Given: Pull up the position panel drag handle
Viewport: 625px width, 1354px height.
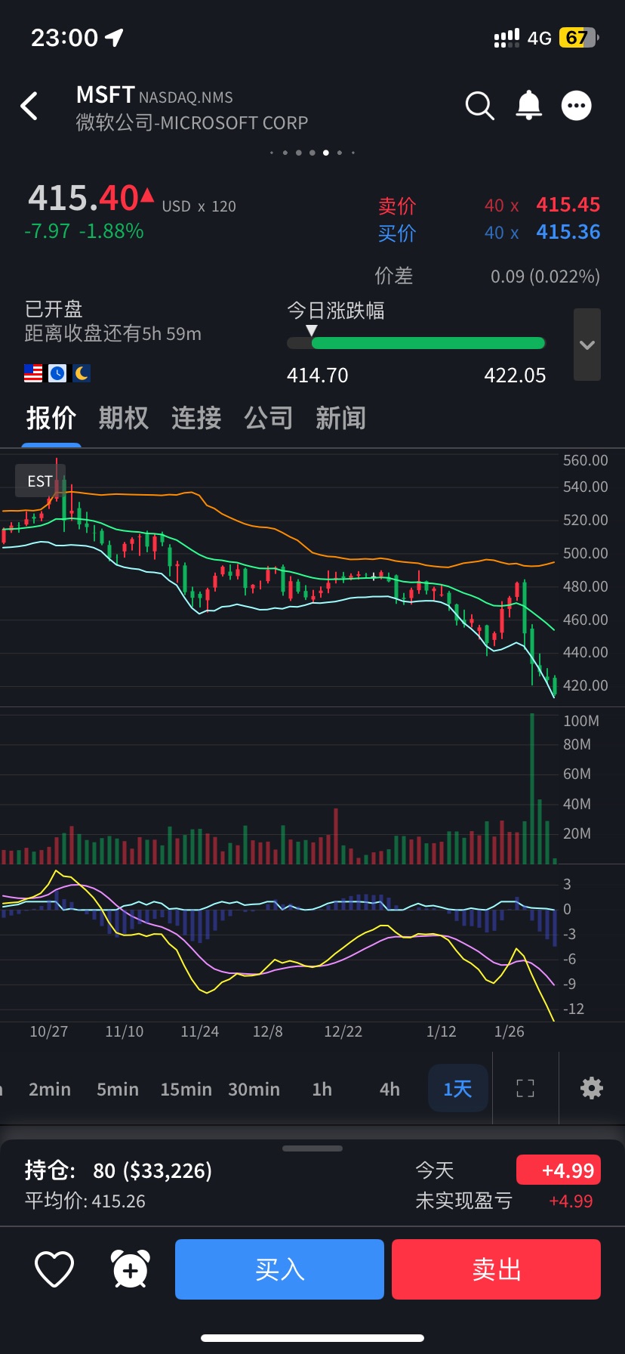Looking at the screenshot, I should (x=312, y=1148).
